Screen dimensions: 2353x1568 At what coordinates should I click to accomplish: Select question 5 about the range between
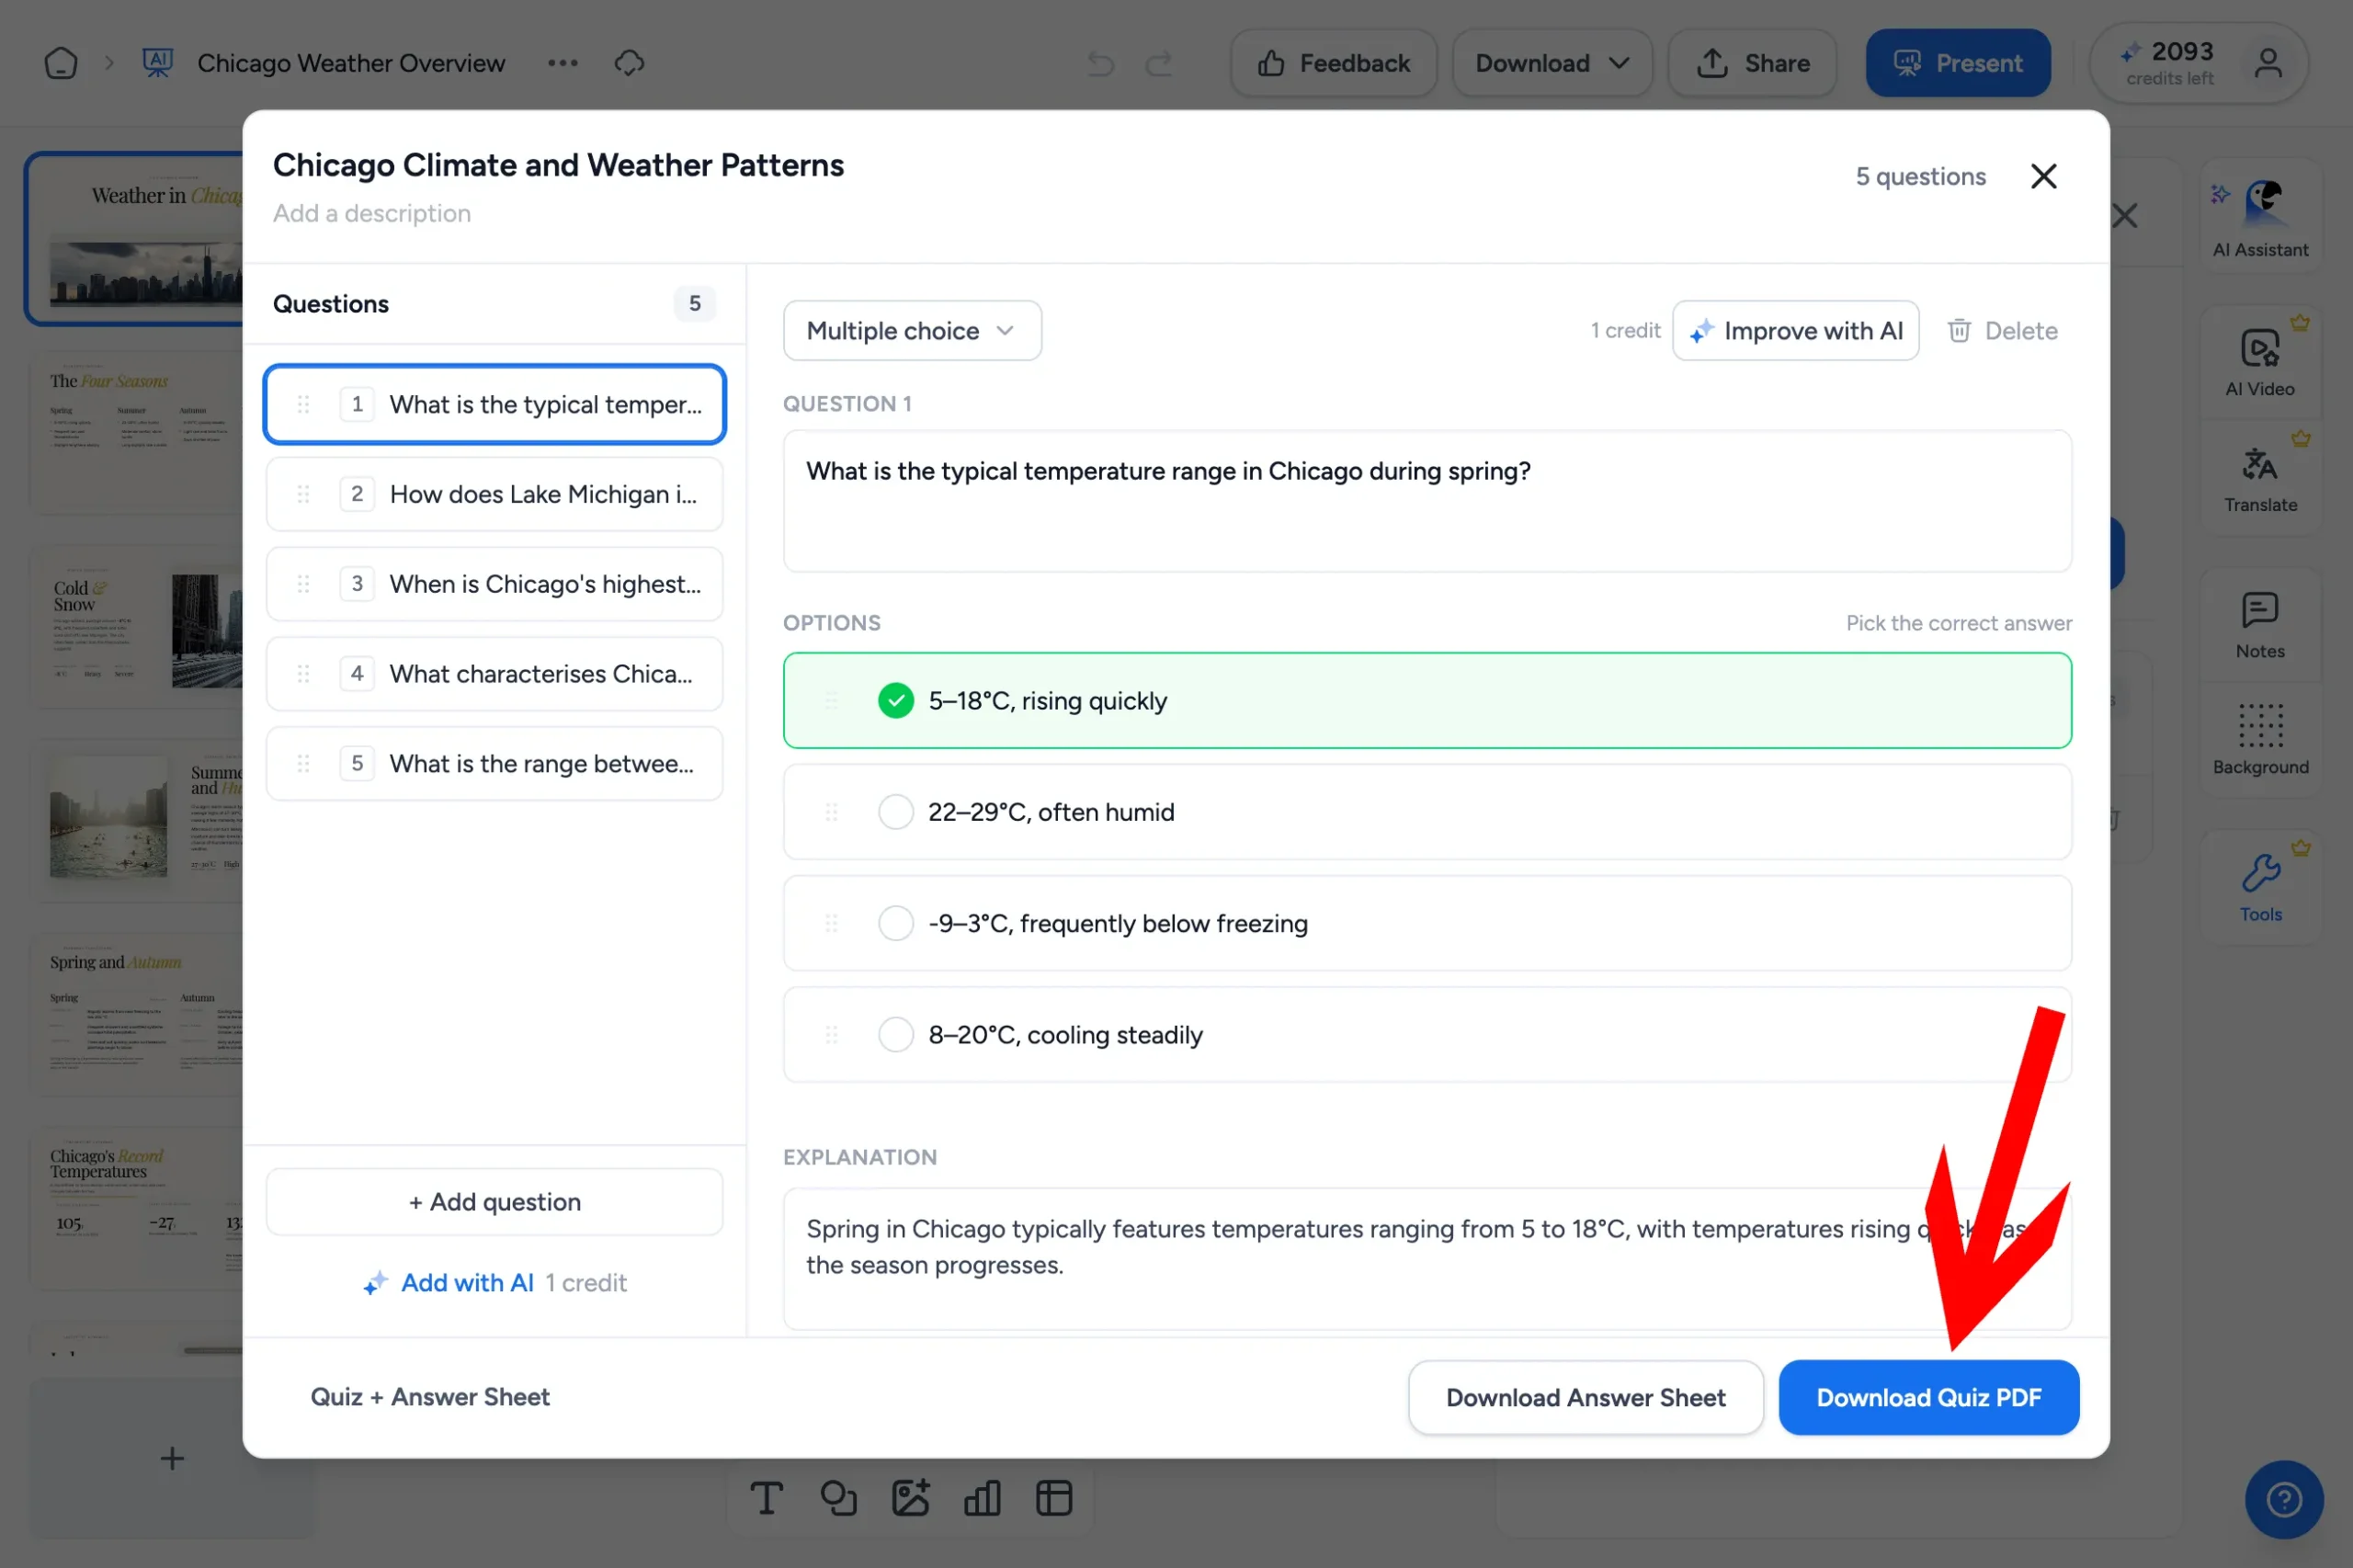[x=494, y=764]
